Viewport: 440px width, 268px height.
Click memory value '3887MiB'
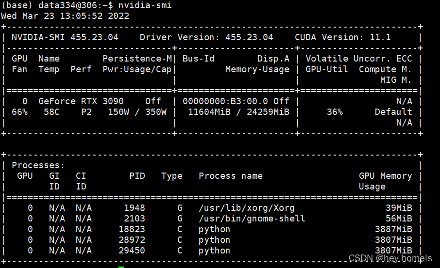[393, 229]
